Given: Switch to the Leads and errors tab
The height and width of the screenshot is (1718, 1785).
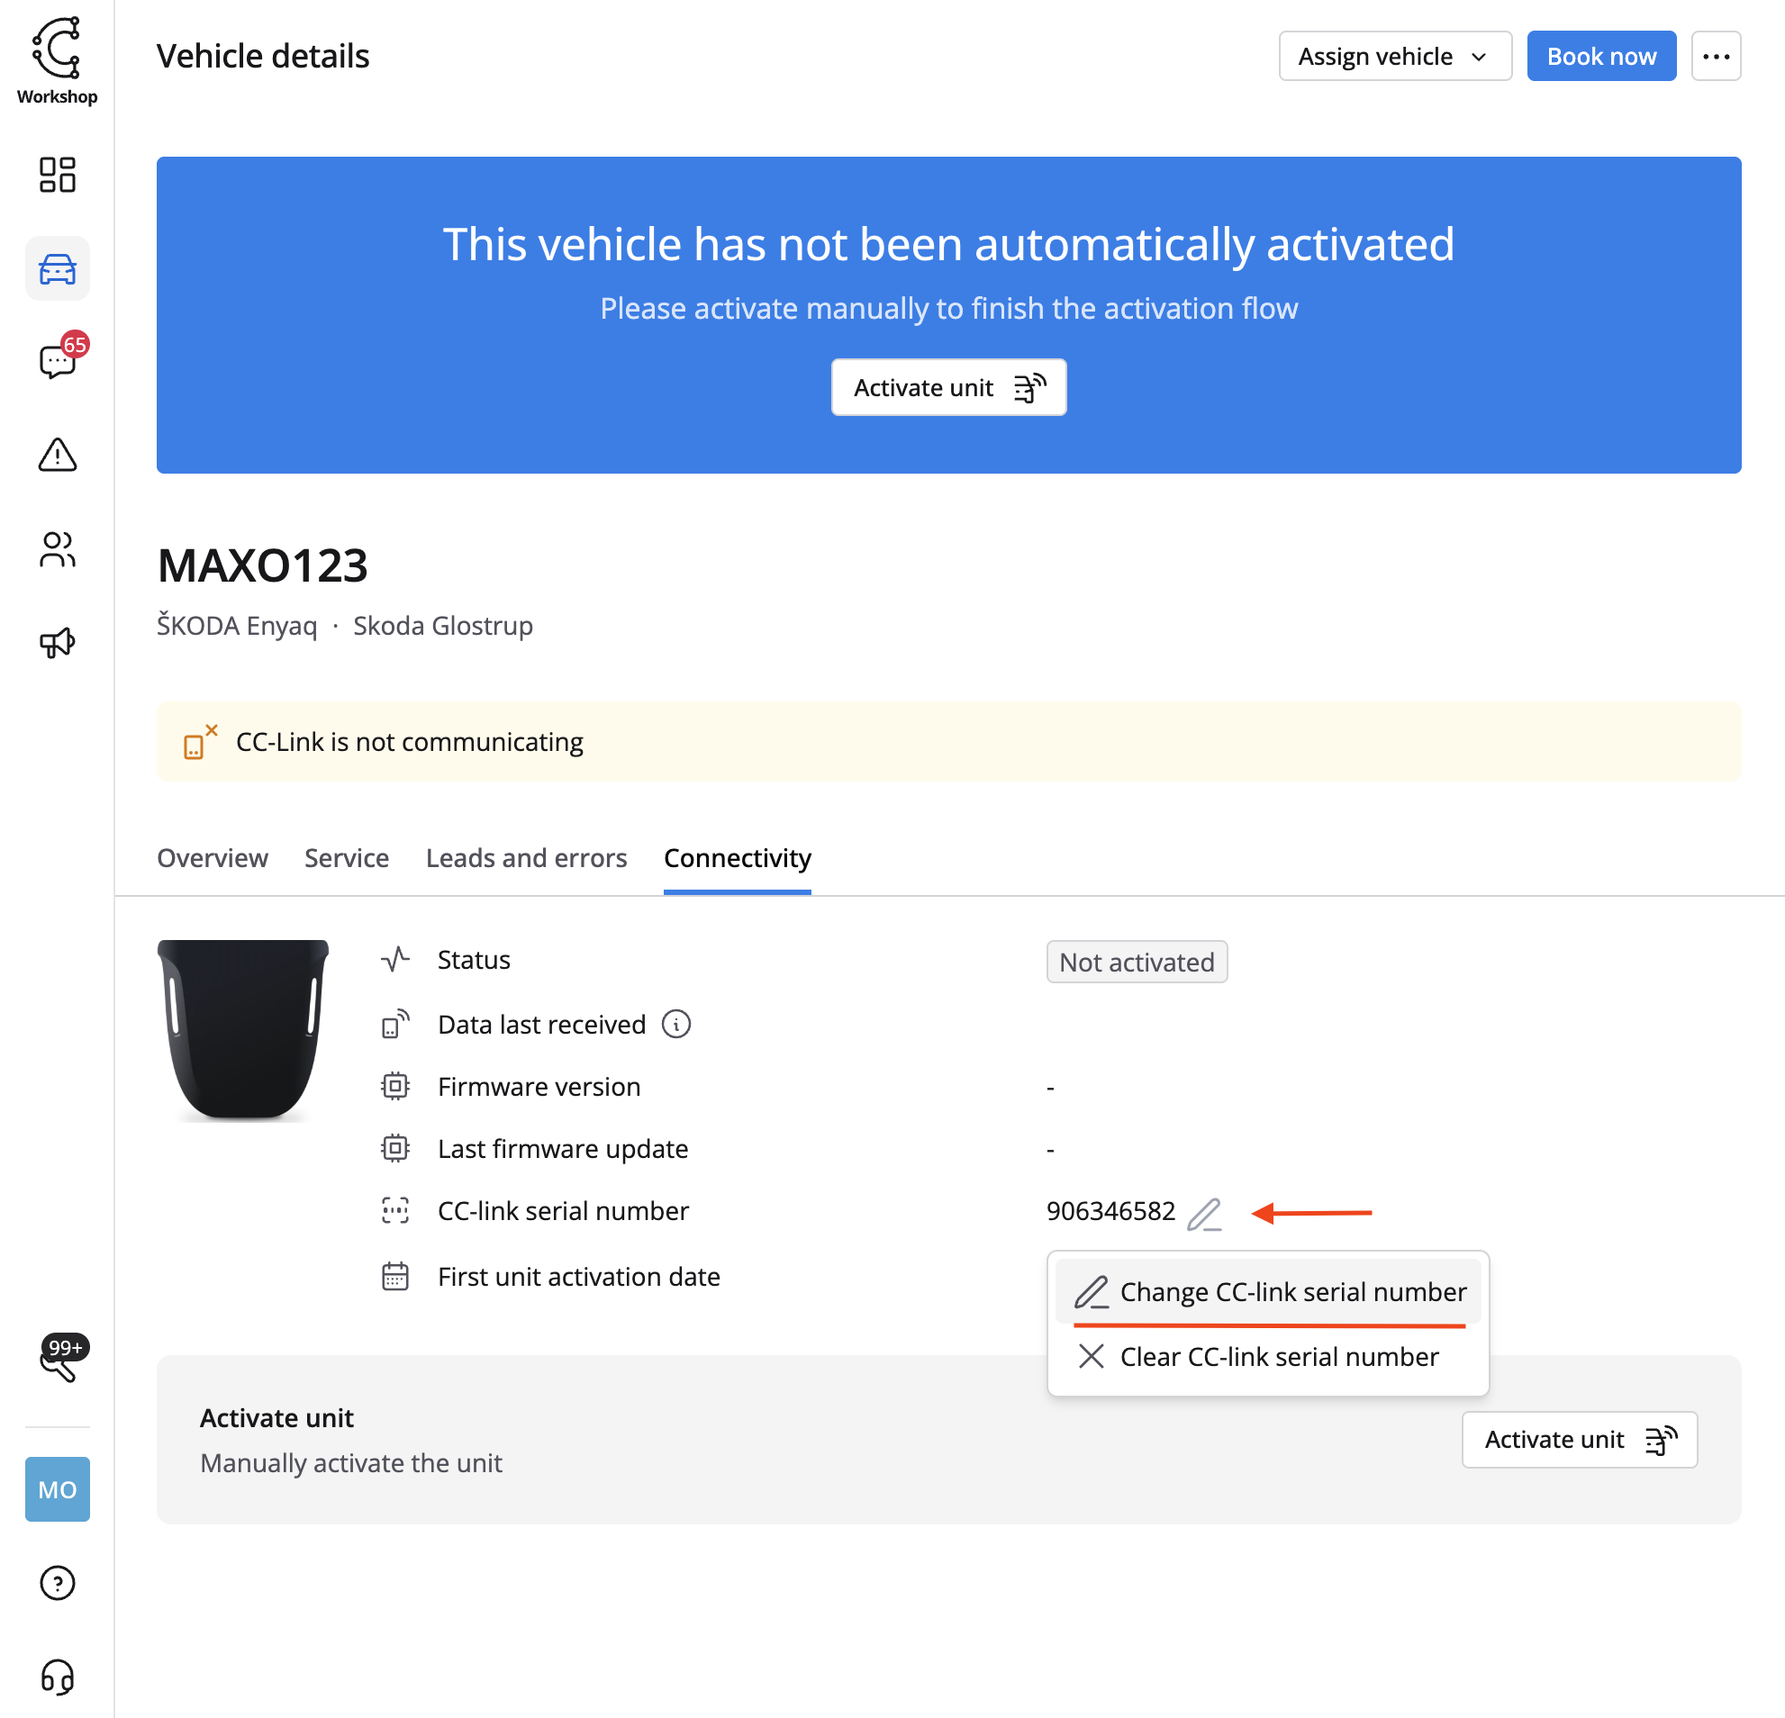Looking at the screenshot, I should click(526, 857).
